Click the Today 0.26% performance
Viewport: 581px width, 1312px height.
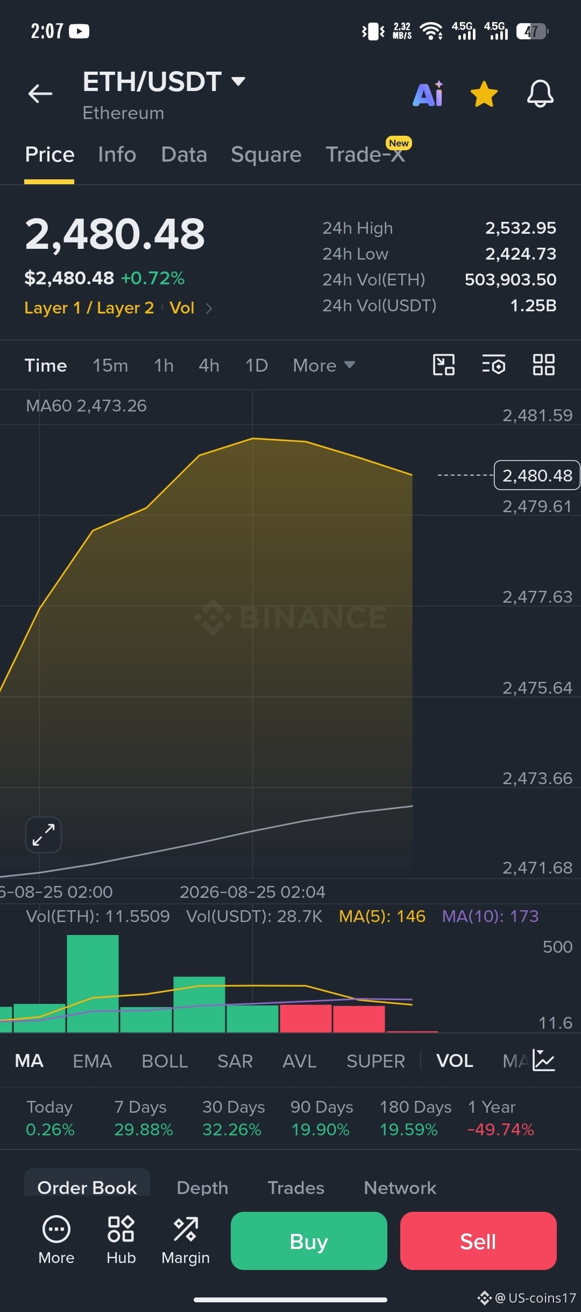[x=50, y=1118]
